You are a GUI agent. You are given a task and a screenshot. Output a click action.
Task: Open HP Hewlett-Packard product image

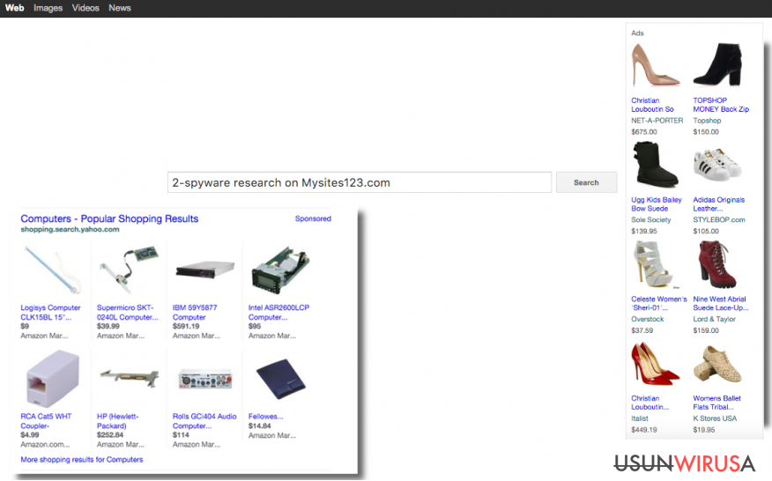click(x=129, y=378)
